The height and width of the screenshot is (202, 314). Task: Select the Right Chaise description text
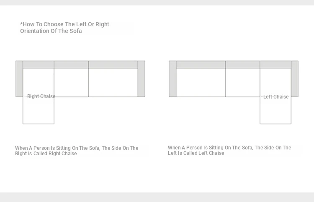coord(77,151)
